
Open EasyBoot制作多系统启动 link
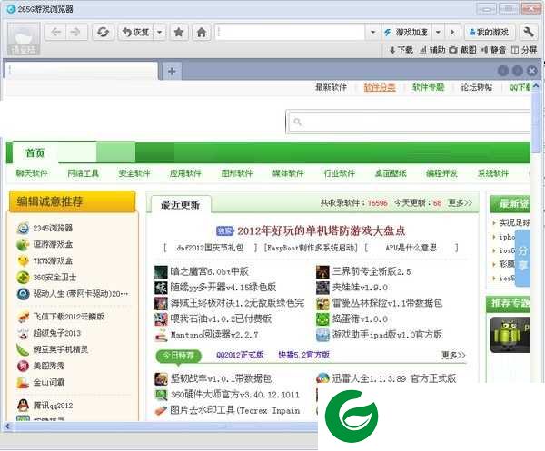[x=311, y=248]
